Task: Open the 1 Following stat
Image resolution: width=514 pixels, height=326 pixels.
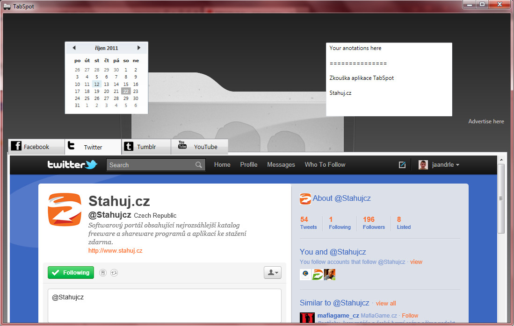Action: coord(340,223)
